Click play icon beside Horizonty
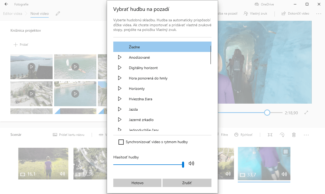This screenshot has height=194, width=325. tap(120, 89)
